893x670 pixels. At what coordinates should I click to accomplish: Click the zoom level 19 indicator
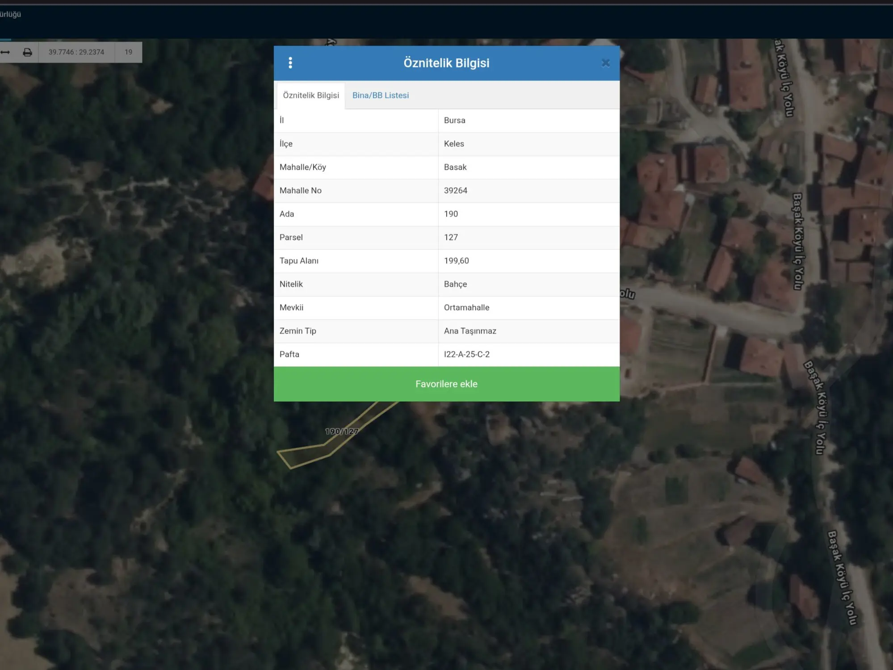tap(129, 52)
